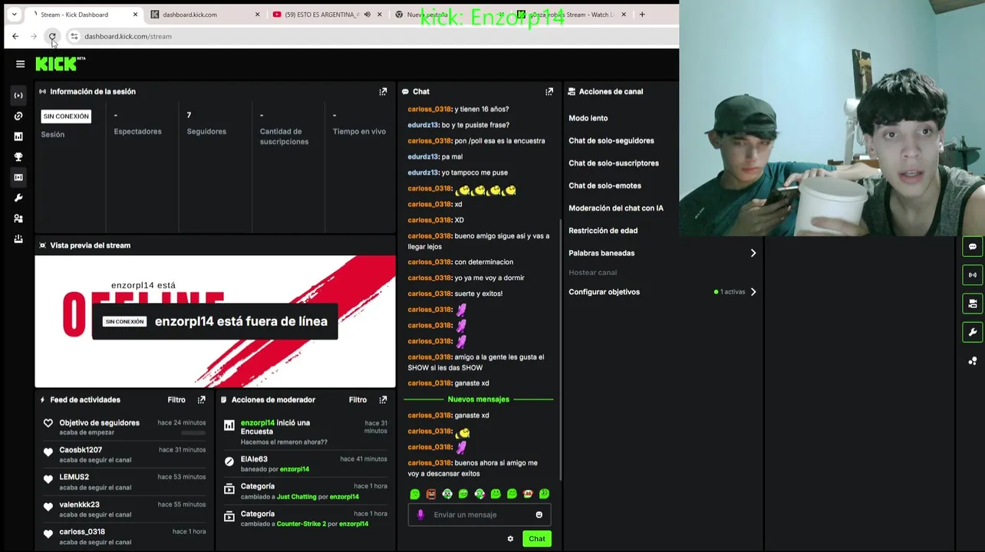Image resolution: width=985 pixels, height=552 pixels.
Task: Open valenkkk23 in the activity feed
Action: (80, 504)
